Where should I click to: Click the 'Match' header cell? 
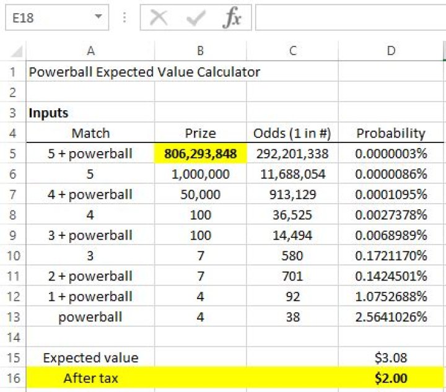point(90,133)
